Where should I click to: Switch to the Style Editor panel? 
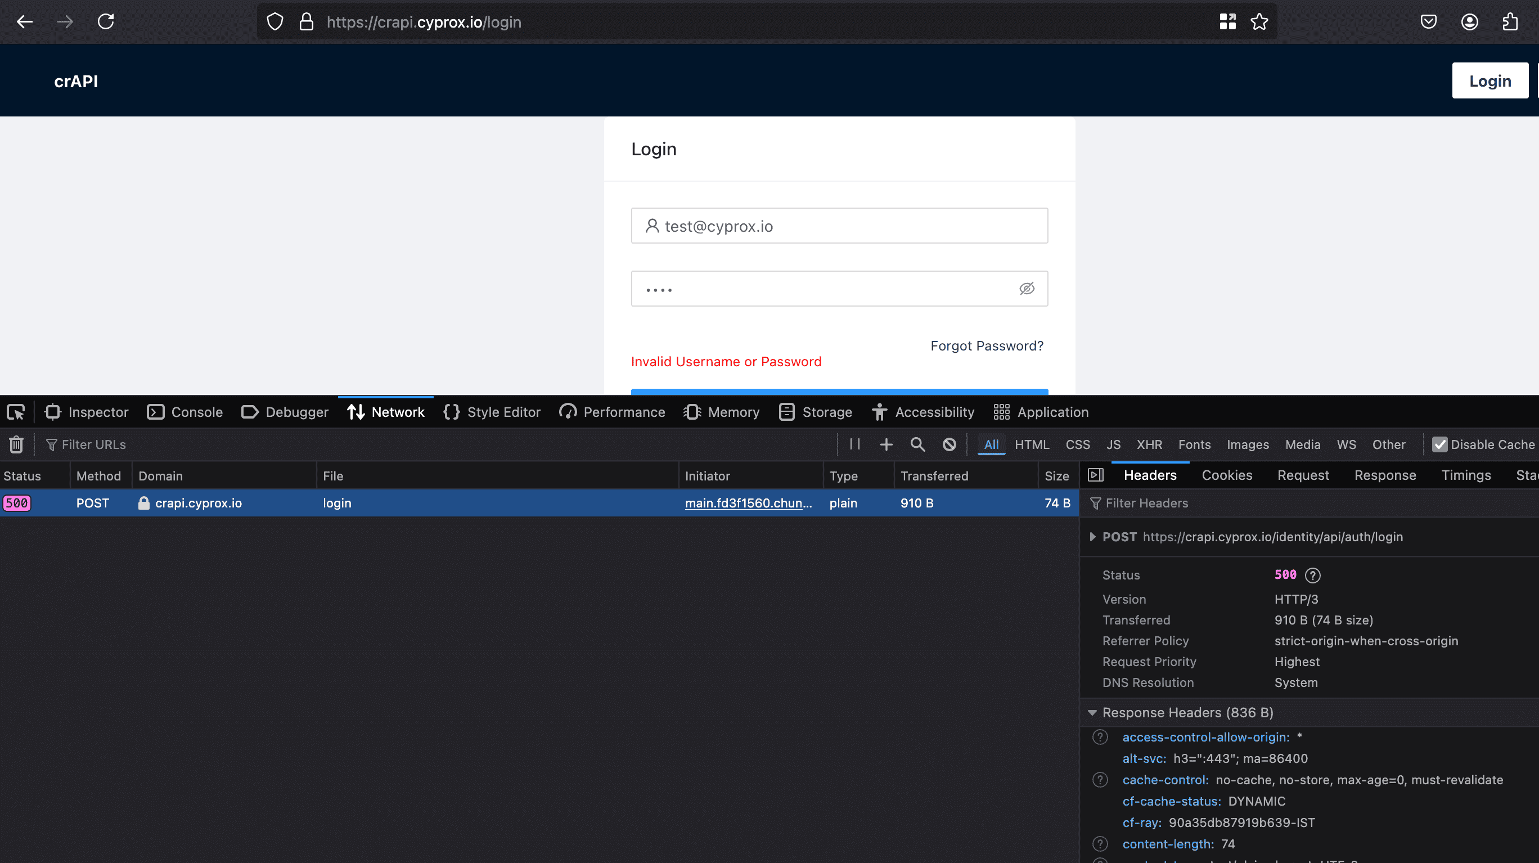click(x=492, y=412)
